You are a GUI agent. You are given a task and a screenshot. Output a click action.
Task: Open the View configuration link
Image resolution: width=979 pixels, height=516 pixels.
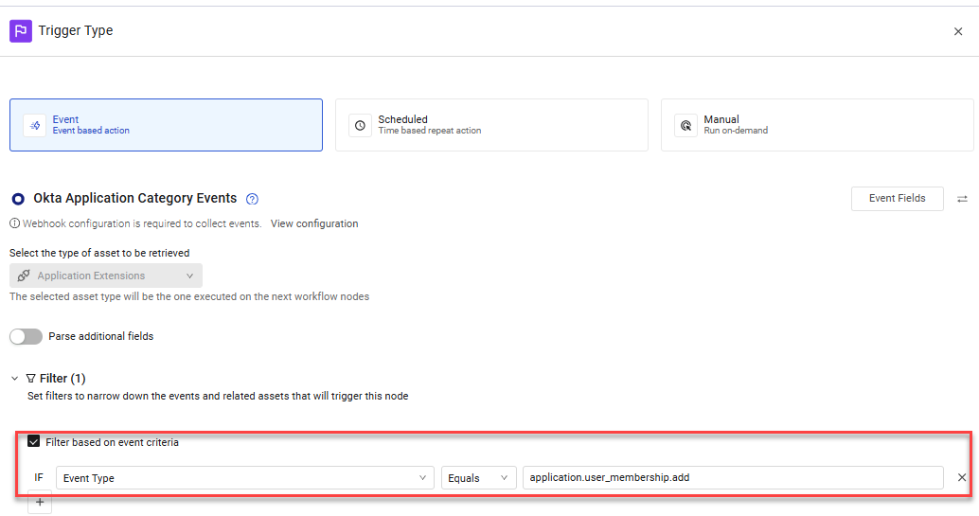[x=314, y=223]
